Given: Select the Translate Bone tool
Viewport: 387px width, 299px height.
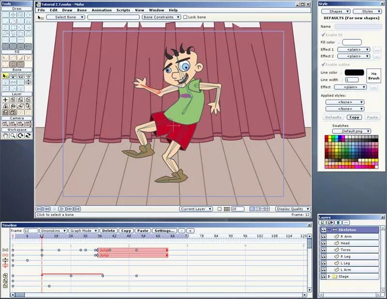Looking at the screenshot, I should [x=13, y=76].
